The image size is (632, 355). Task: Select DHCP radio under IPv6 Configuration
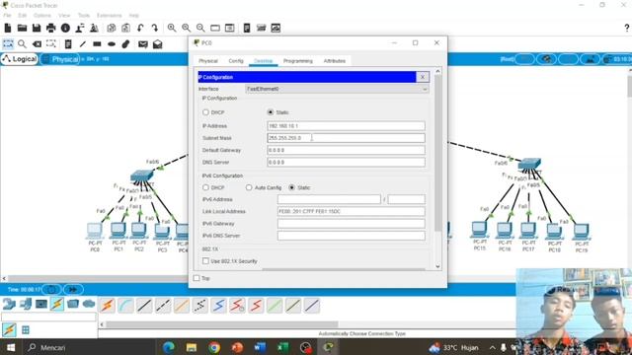click(205, 187)
